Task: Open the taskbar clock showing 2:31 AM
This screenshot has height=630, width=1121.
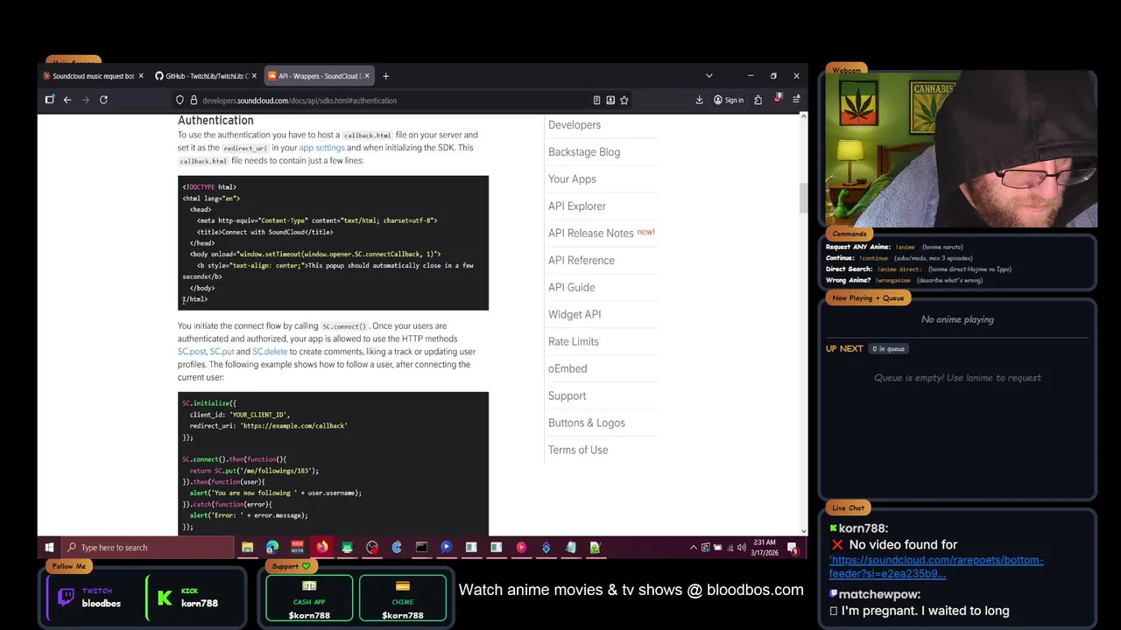Action: (764, 548)
